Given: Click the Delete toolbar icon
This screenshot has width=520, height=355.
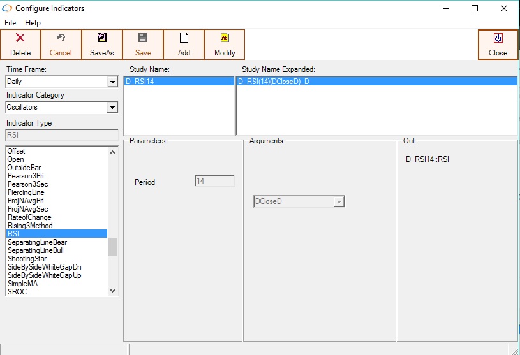Looking at the screenshot, I should pos(20,39).
